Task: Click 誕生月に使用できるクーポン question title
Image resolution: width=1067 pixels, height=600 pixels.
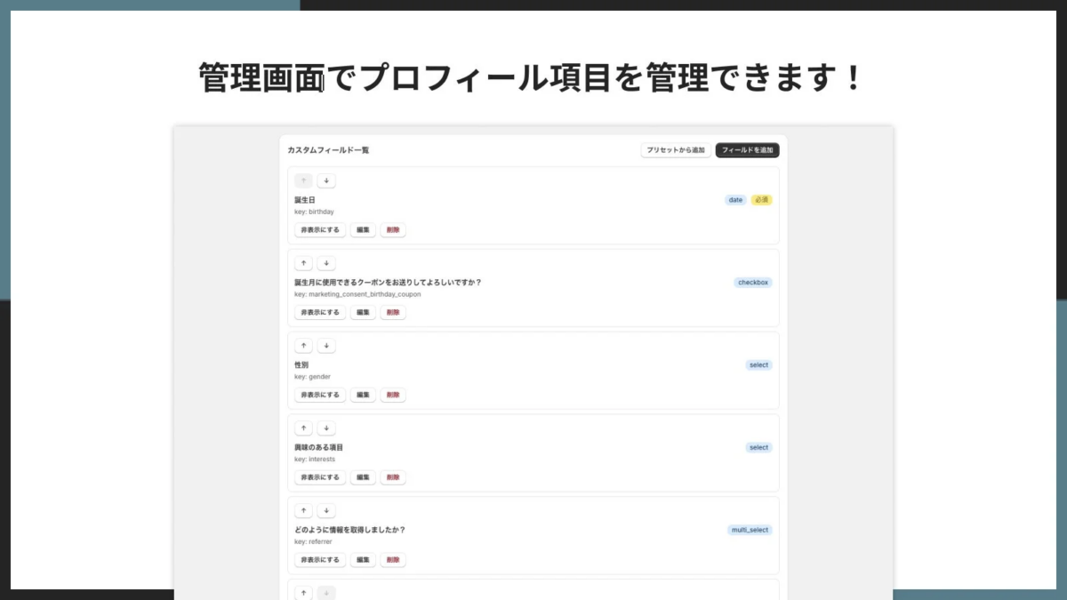Action: pos(388,283)
